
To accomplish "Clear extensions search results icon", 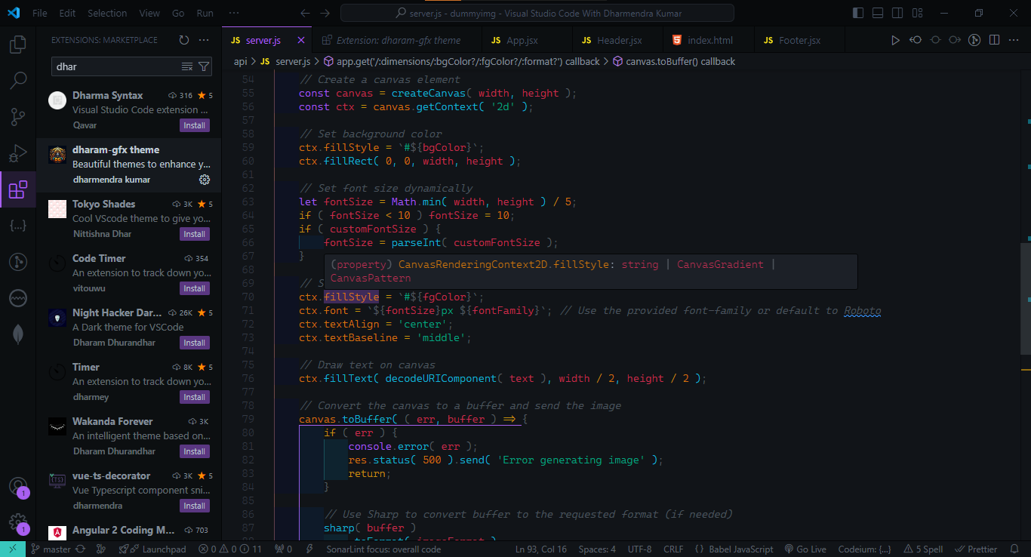I will tap(187, 66).
